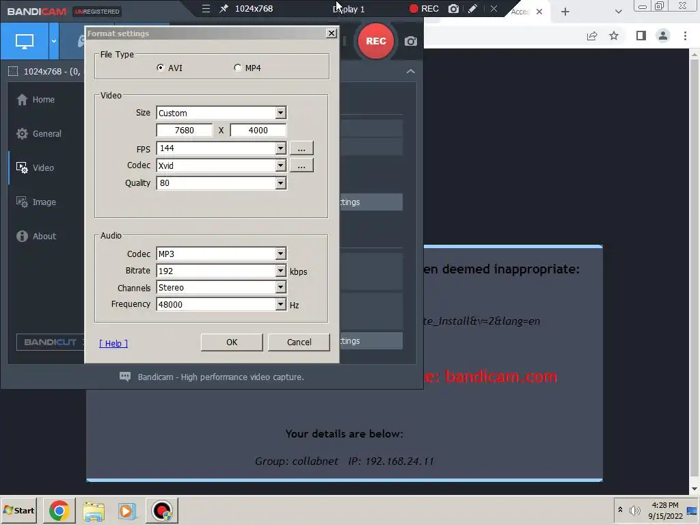700x525 pixels.
Task: Click the camera icon on recording bar
Action: 454,8
